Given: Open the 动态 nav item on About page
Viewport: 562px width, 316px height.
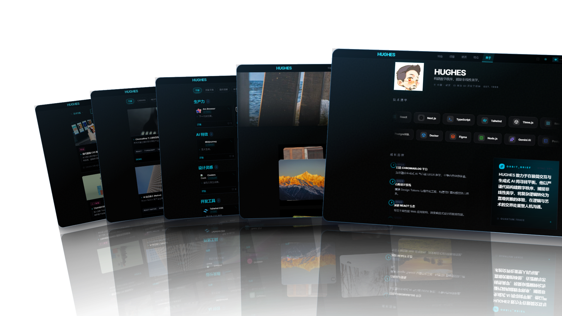Looking at the screenshot, I should pyautogui.click(x=476, y=57).
